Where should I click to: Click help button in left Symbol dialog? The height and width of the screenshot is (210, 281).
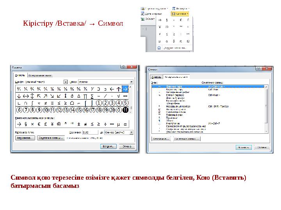coord(123,67)
